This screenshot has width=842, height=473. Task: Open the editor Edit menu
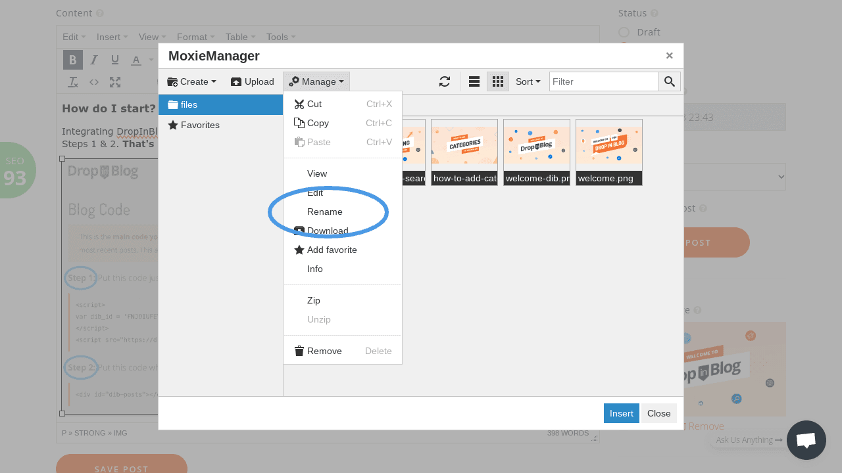[x=74, y=37]
